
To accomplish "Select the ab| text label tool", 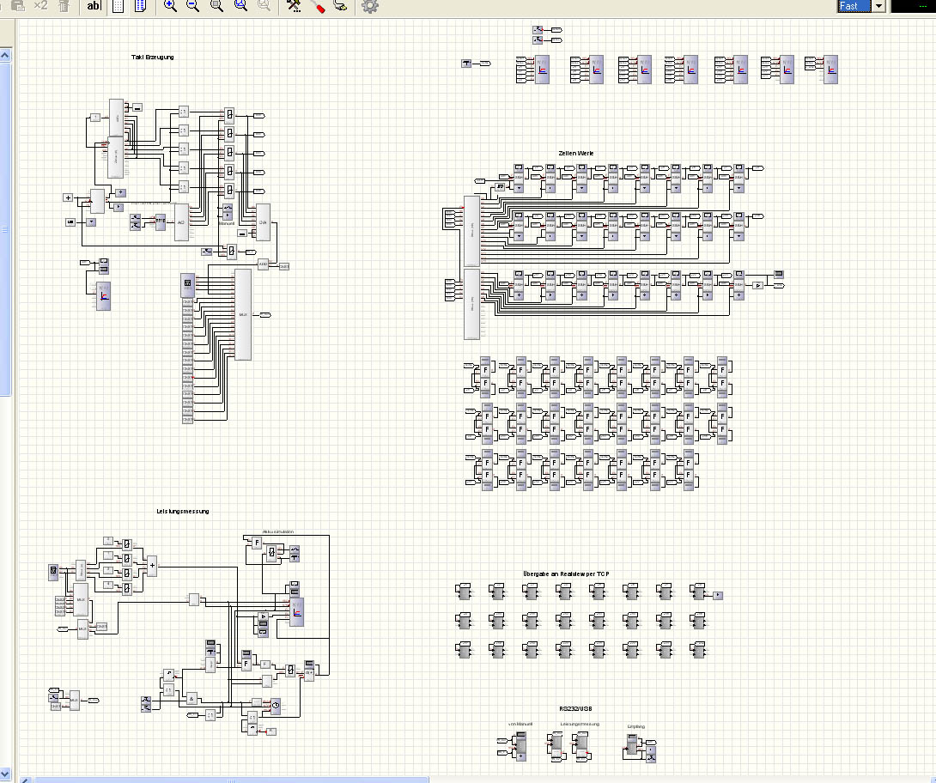I will [94, 6].
